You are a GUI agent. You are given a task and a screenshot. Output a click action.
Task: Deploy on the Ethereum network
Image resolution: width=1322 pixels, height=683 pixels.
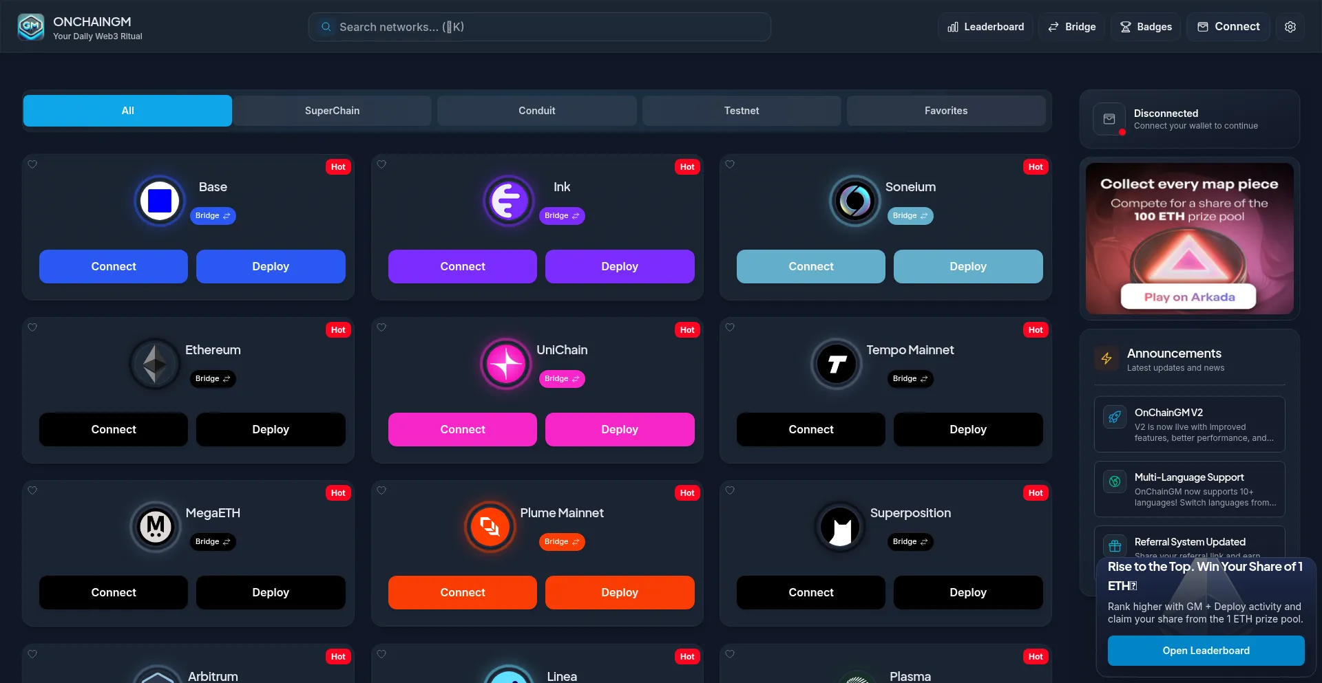[x=271, y=430]
